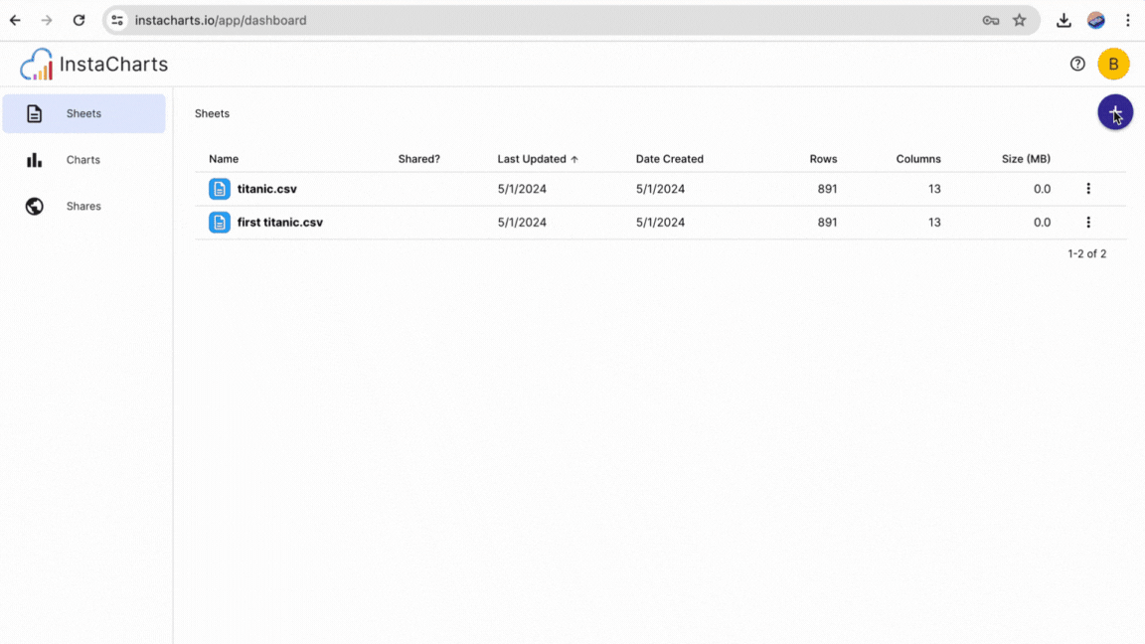Open the browser three-dot menu
The image size is (1145, 644).
coord(1127,21)
